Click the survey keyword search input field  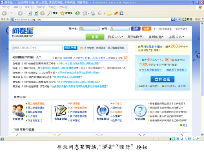tap(38, 48)
